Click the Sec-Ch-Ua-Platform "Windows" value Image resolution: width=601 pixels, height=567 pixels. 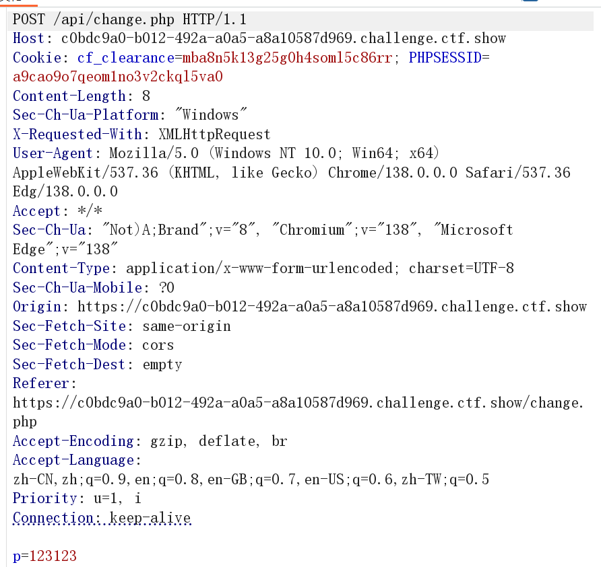click(211, 115)
